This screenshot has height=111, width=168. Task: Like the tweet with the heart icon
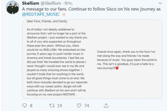pyautogui.click(x=79, y=105)
